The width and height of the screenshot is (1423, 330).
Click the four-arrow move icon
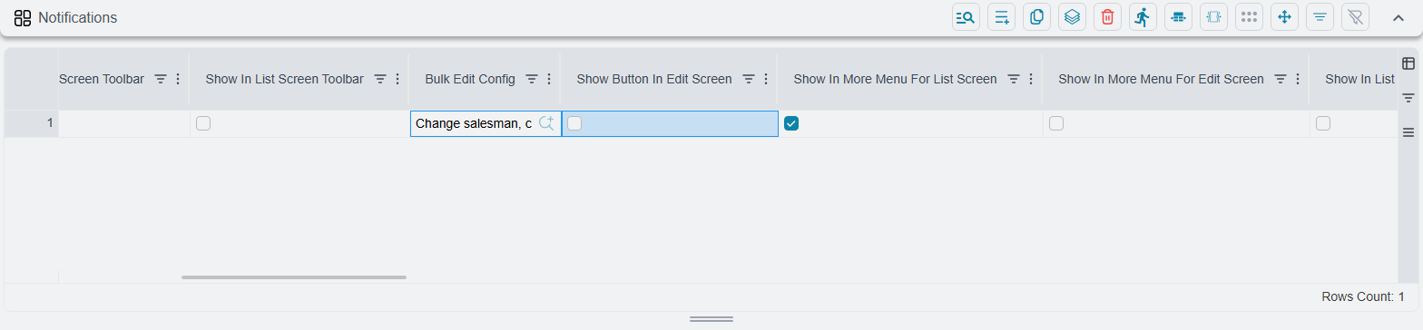click(x=1284, y=17)
